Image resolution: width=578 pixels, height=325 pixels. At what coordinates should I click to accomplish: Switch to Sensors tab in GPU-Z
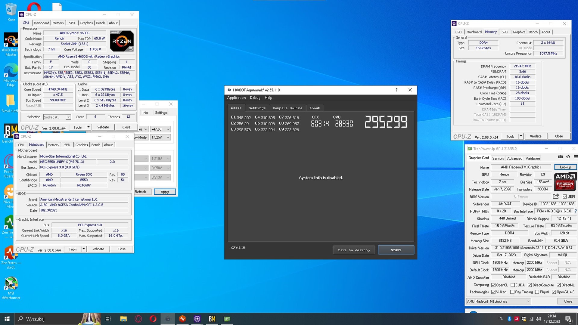498,158
